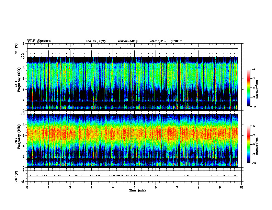
Task: Click time axis tick label "10"
Action: click(241, 187)
